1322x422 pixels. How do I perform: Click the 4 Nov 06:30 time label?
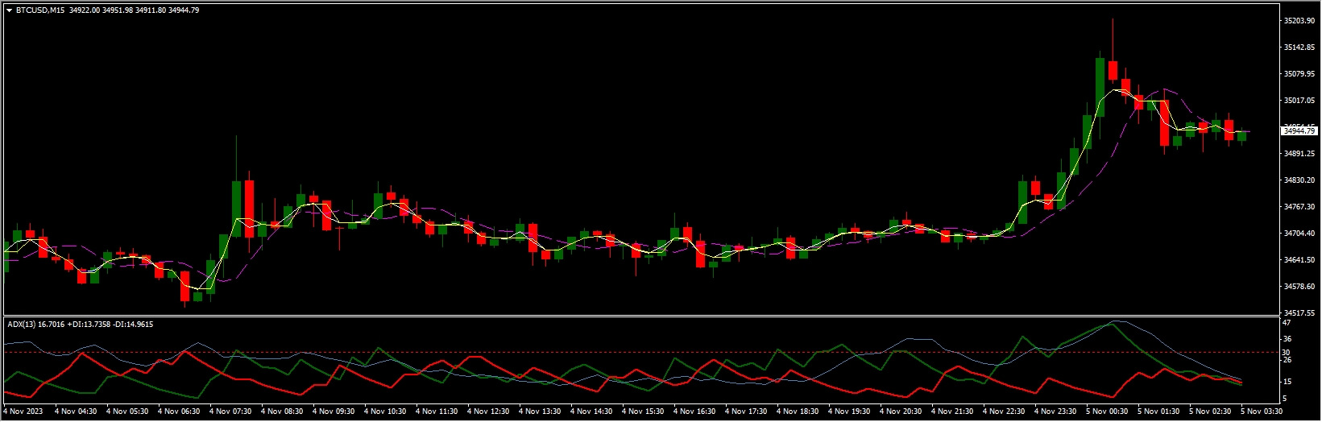179,412
